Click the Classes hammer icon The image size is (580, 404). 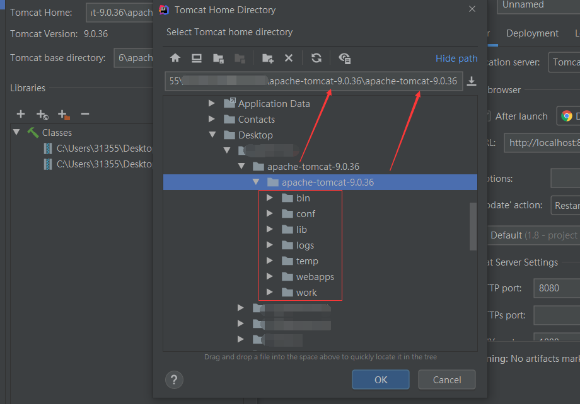33,132
